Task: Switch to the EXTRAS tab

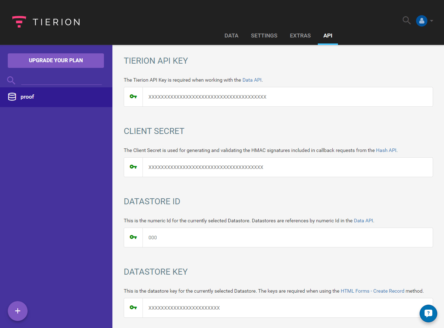Action: (300, 35)
